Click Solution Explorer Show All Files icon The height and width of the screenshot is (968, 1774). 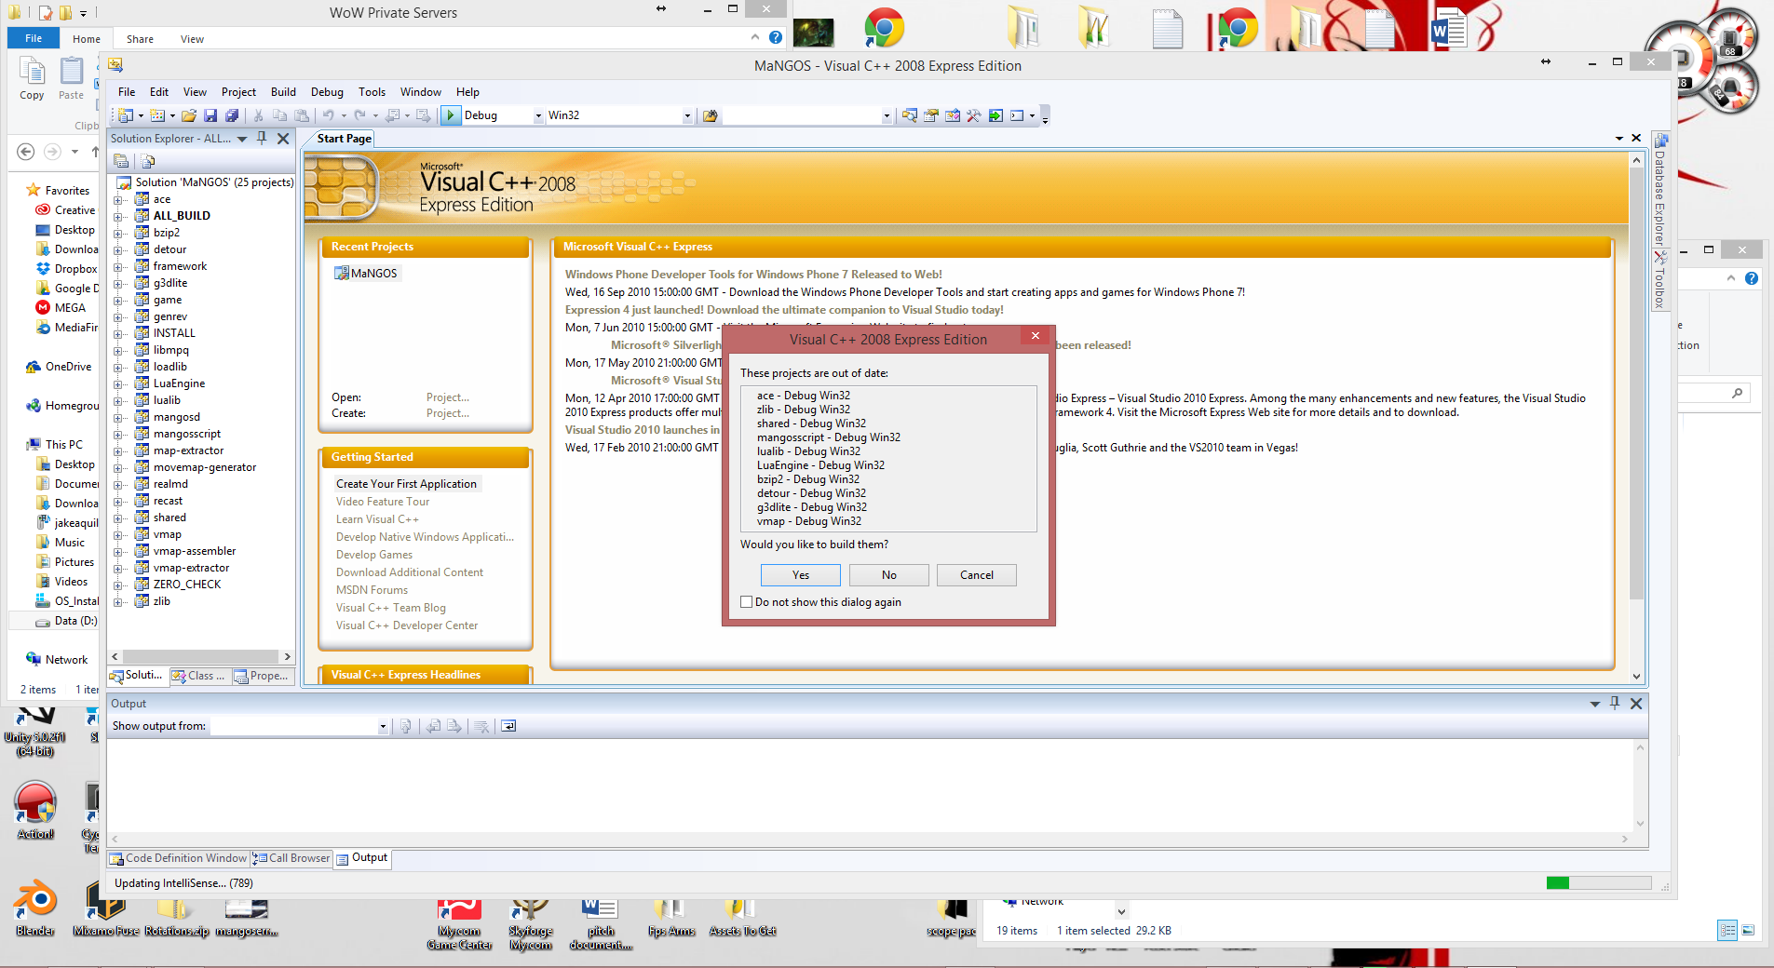[148, 161]
